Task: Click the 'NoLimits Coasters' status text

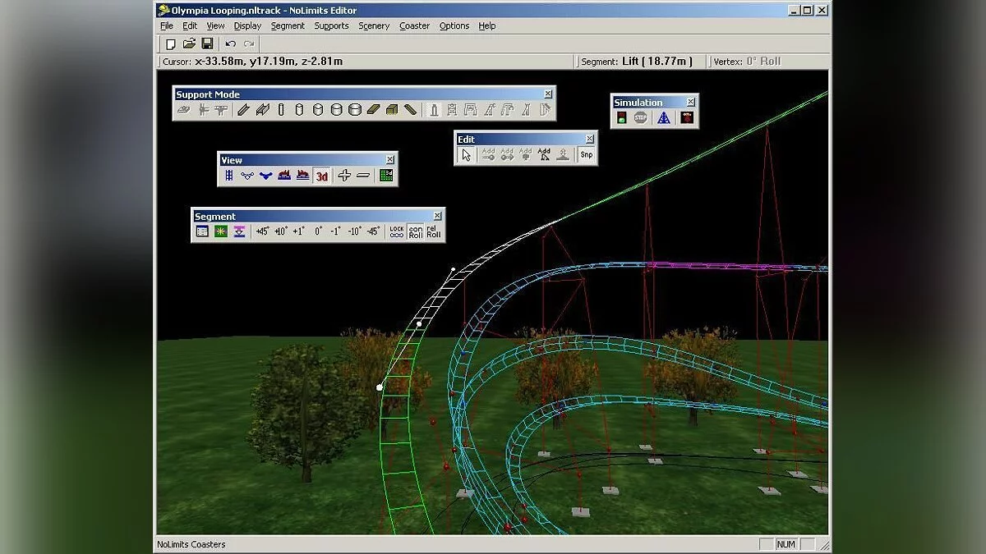Action: [x=191, y=544]
